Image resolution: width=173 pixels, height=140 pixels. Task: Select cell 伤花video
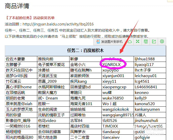coord(53,121)
